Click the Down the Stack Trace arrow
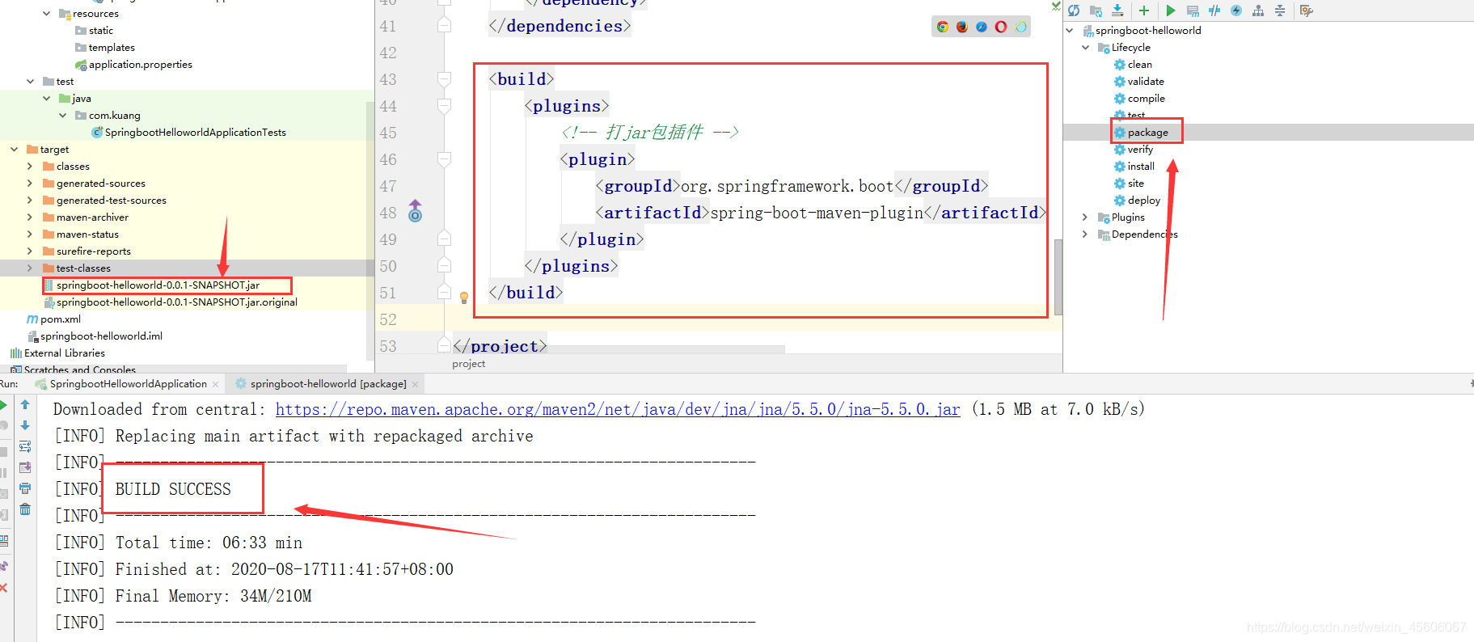The height and width of the screenshot is (642, 1474). coord(25,425)
